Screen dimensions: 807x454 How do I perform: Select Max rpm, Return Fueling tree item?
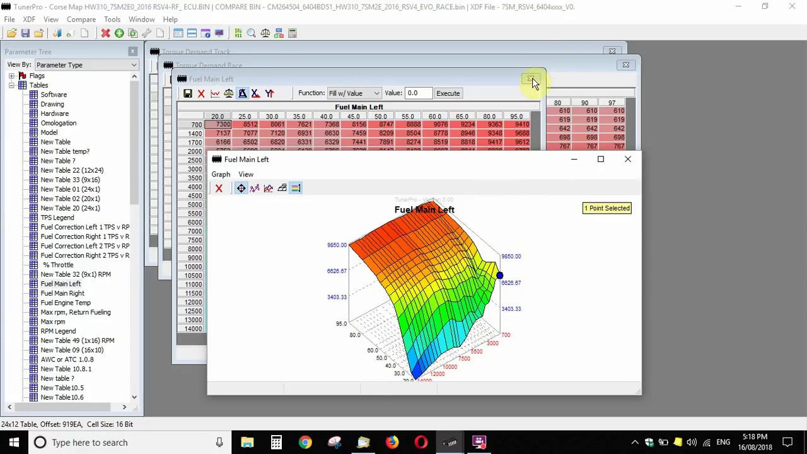(76, 312)
